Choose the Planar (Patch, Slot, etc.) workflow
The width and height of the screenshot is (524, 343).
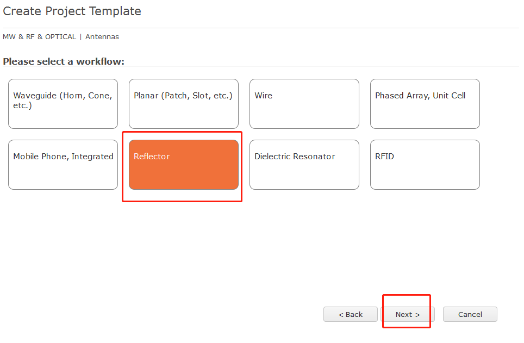(x=184, y=104)
